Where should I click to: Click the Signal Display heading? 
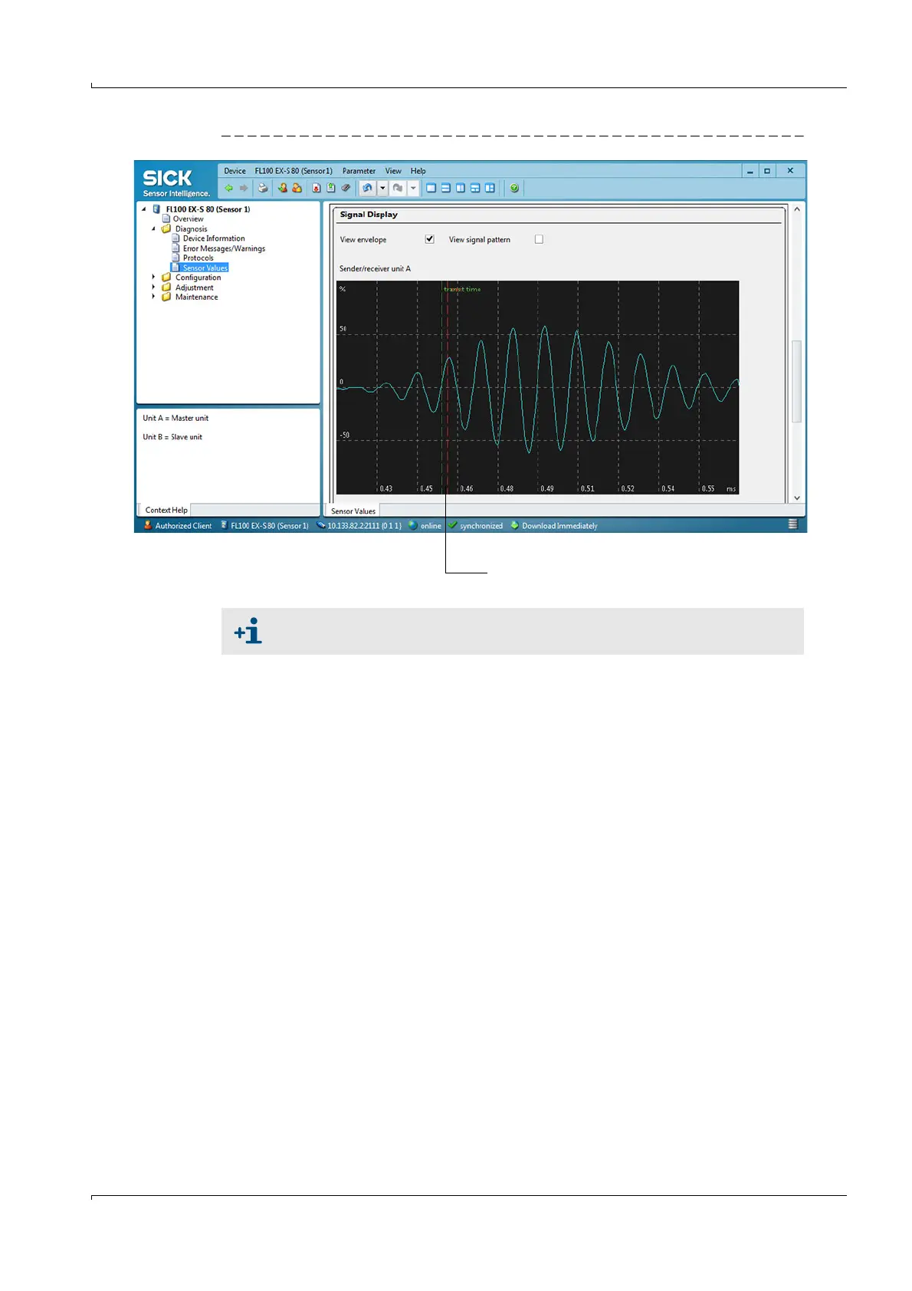tap(369, 215)
